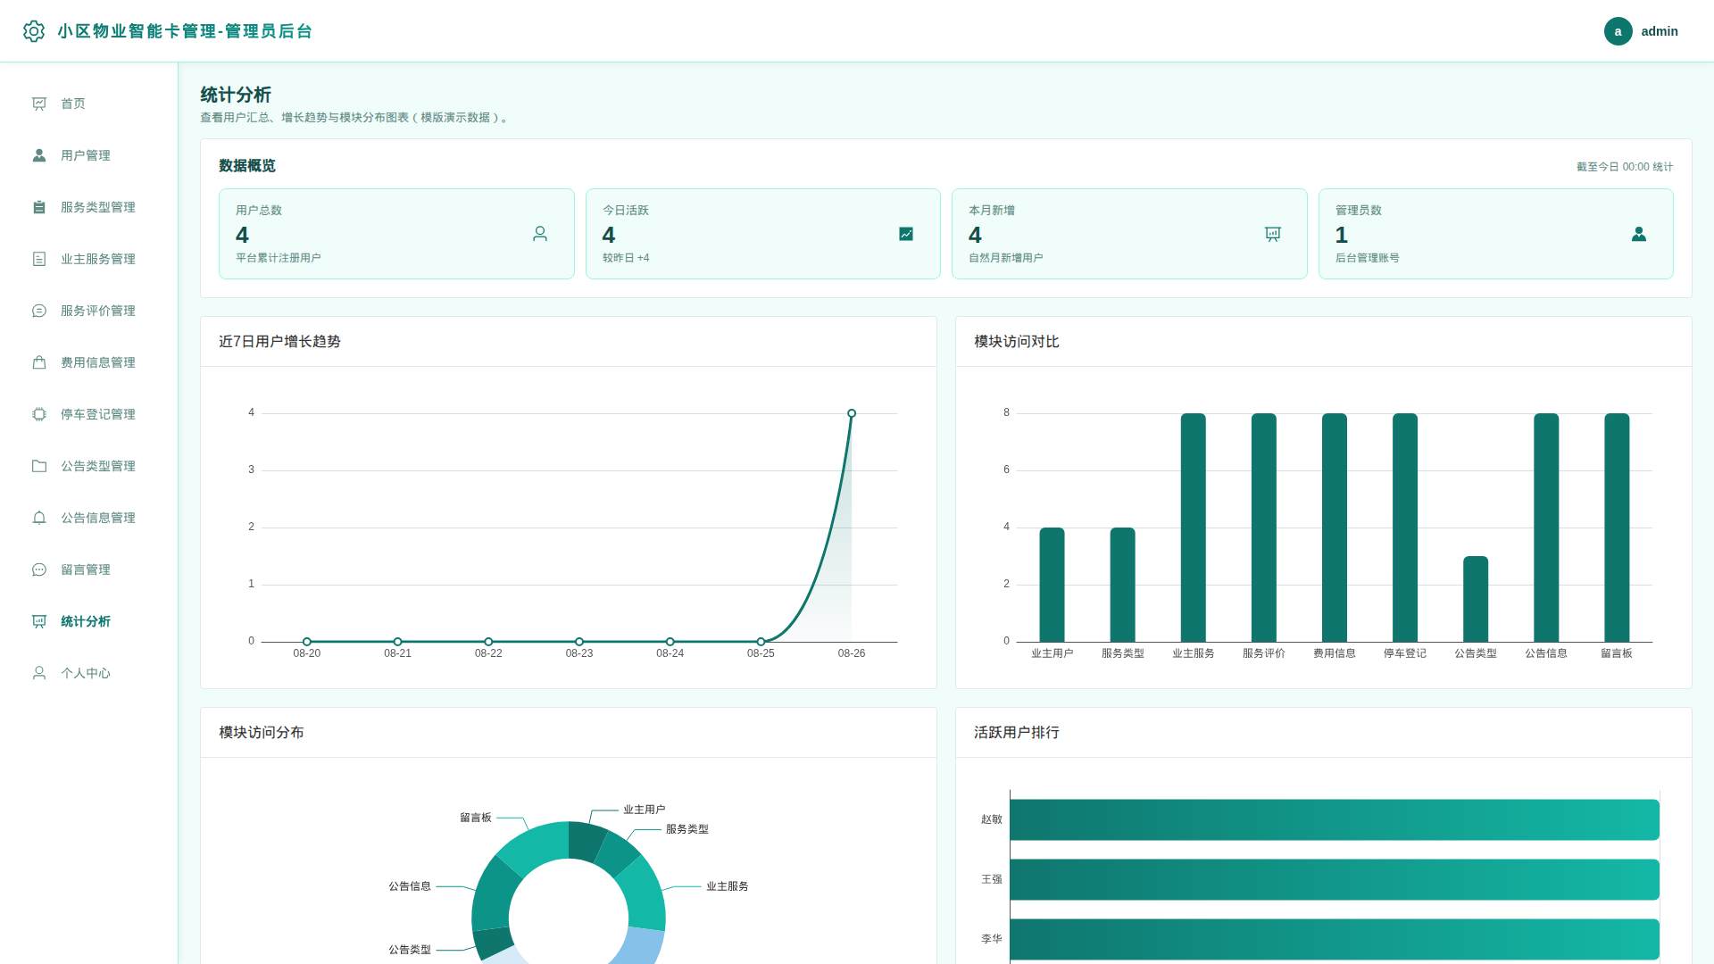Click the 业主服务管理 document icon

pos(39,259)
